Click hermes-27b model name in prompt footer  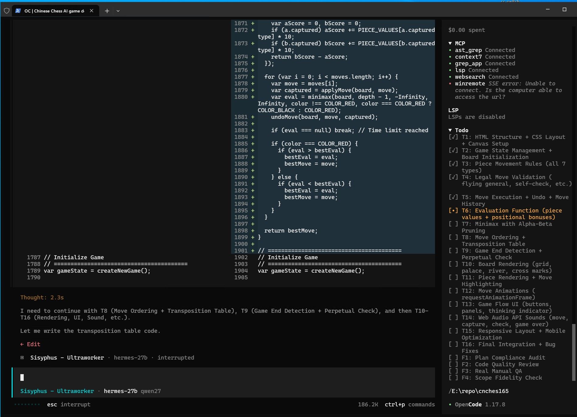coord(121,391)
